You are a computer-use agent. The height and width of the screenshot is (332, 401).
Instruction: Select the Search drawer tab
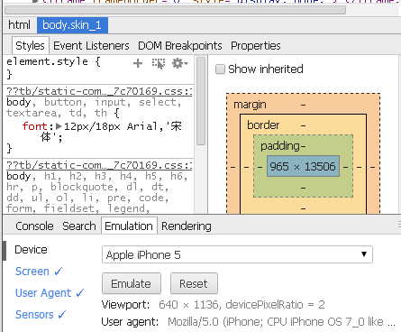coord(79,226)
